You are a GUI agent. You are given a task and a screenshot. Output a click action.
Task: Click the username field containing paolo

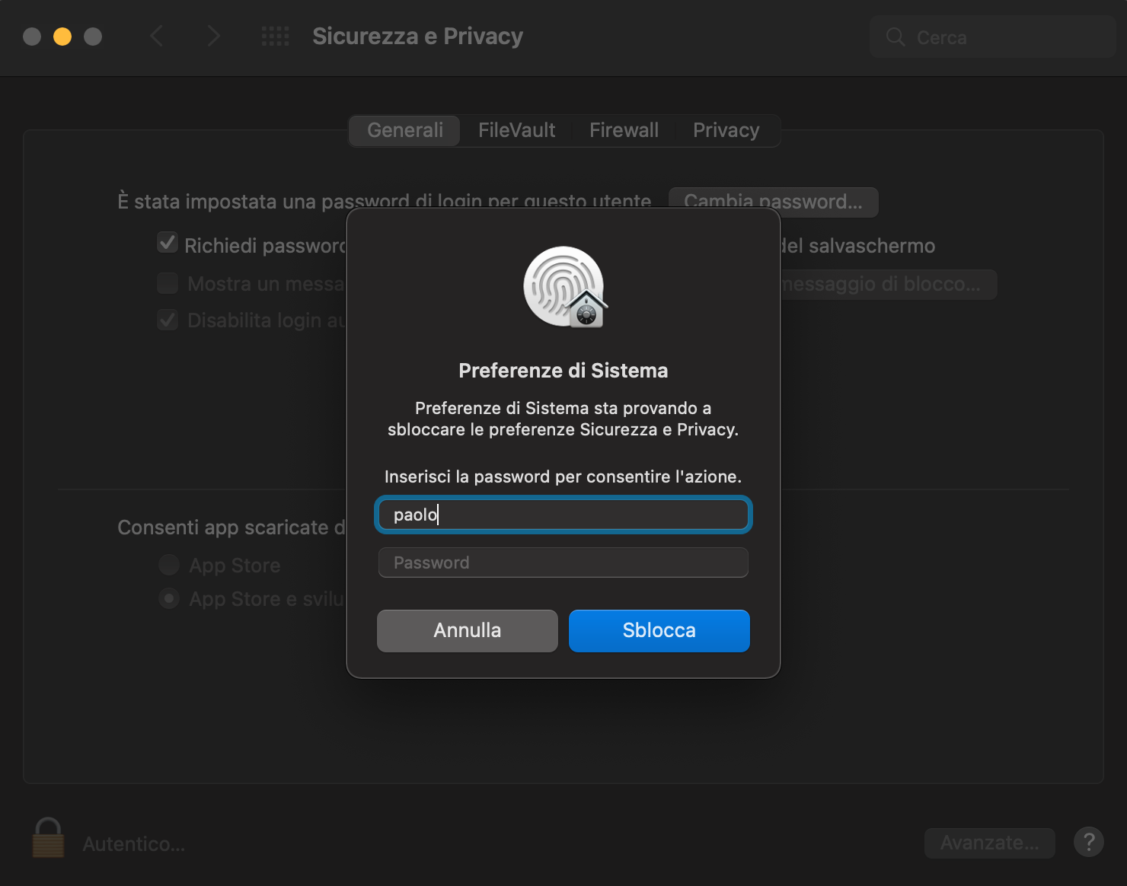[x=563, y=515]
